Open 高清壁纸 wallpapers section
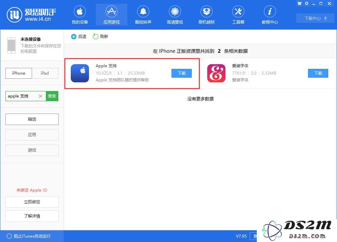Screen dimensions: 337x242 pyautogui.click(x=175, y=15)
